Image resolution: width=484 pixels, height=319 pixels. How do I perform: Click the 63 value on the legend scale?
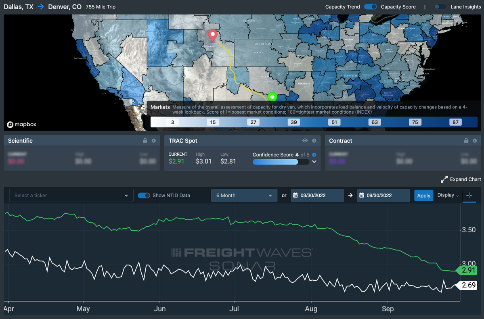[375, 122]
